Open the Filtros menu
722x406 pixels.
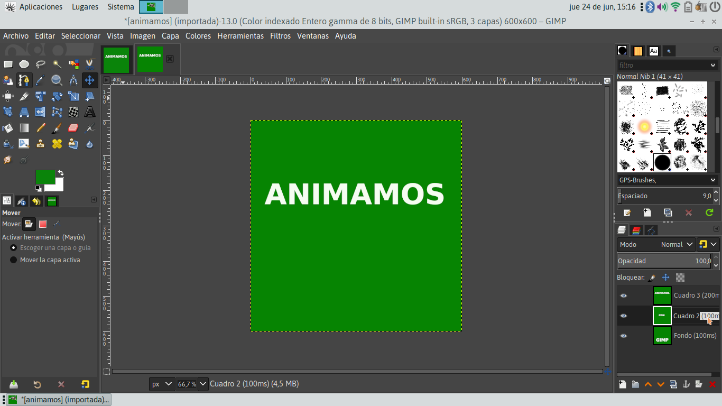click(x=280, y=36)
